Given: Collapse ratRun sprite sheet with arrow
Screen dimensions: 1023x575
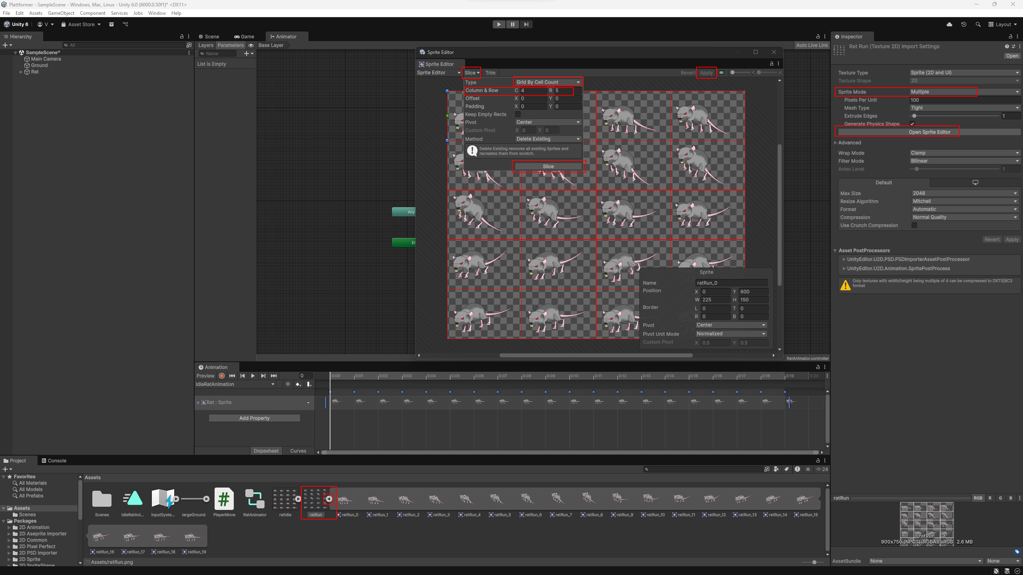Looking at the screenshot, I should [x=328, y=499].
